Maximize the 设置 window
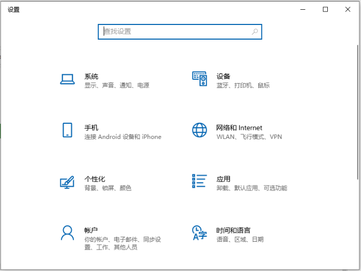Screen dimensions: 361x272 pyautogui.click(x=325, y=9)
